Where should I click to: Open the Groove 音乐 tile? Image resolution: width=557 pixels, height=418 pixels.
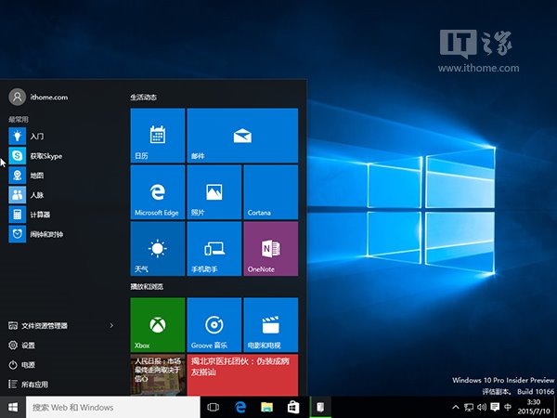214,325
